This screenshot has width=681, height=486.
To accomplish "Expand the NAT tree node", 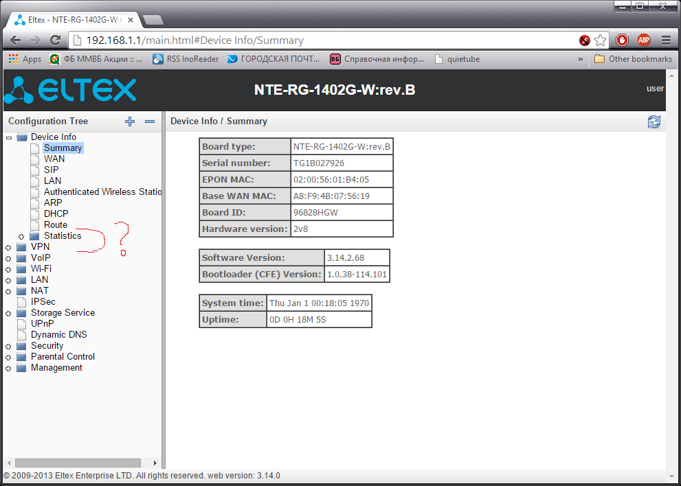I will (8, 292).
